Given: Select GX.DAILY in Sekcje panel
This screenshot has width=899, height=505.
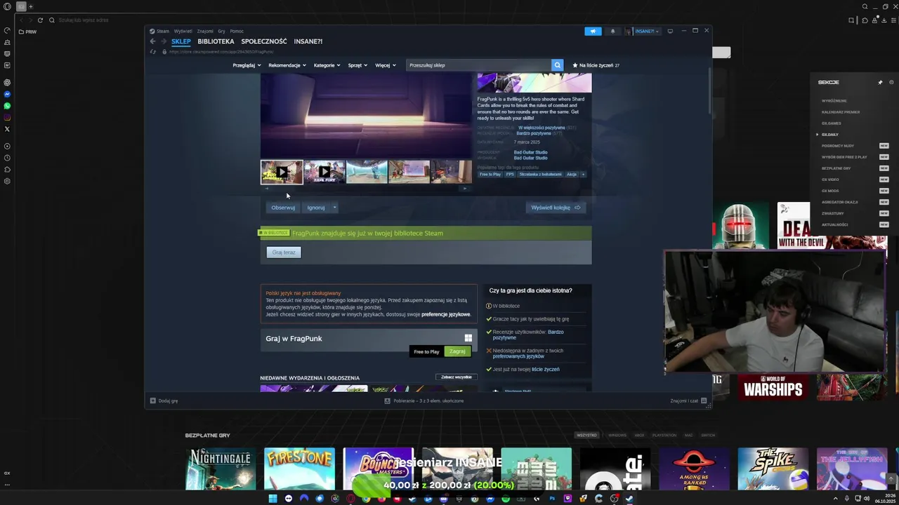Looking at the screenshot, I should tap(830, 135).
